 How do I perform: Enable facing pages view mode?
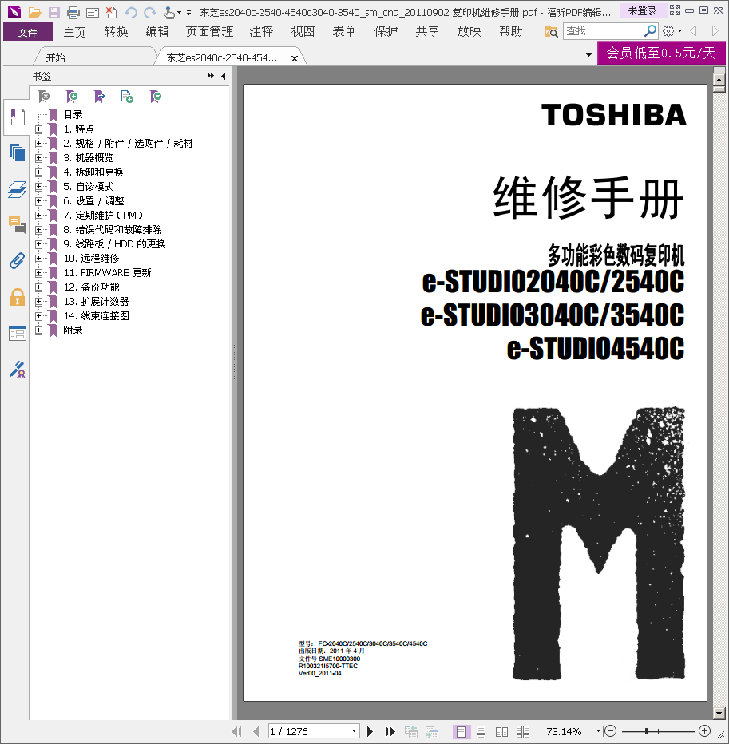tap(501, 732)
